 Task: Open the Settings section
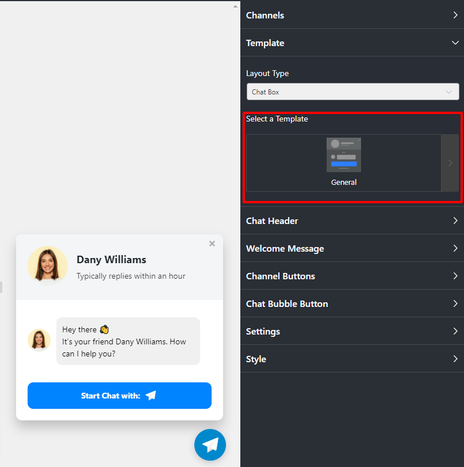click(x=455, y=331)
